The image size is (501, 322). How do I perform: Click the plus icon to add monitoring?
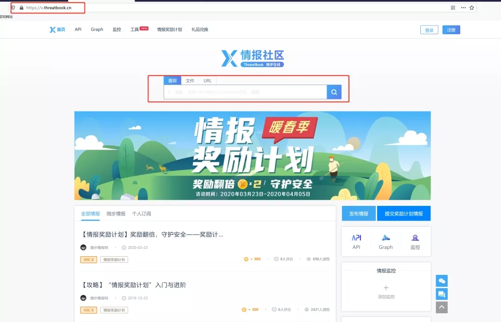pyautogui.click(x=386, y=288)
